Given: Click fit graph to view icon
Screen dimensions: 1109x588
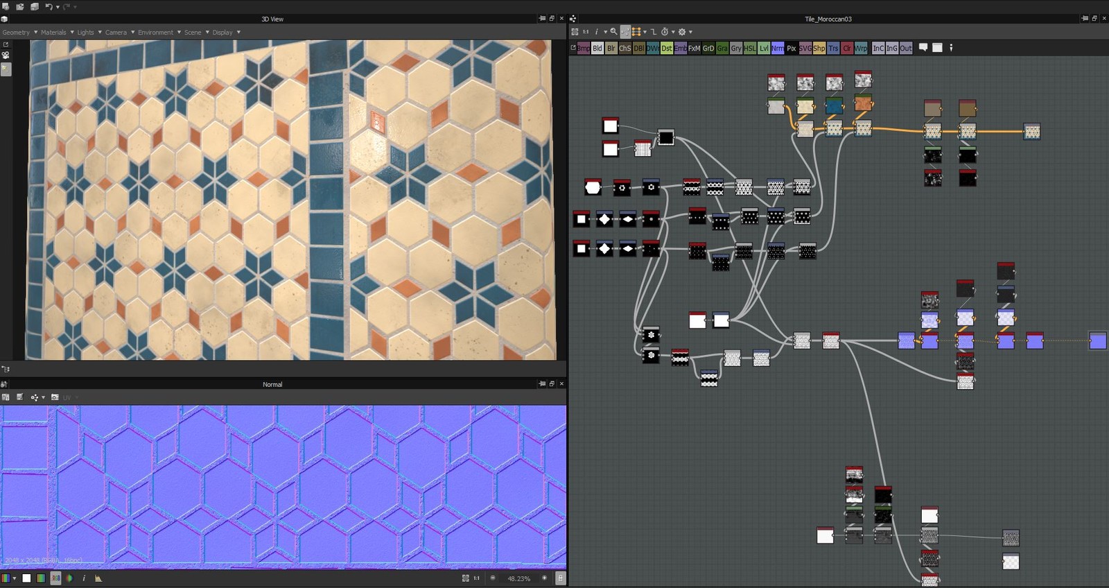Looking at the screenshot, I should pyautogui.click(x=575, y=32).
